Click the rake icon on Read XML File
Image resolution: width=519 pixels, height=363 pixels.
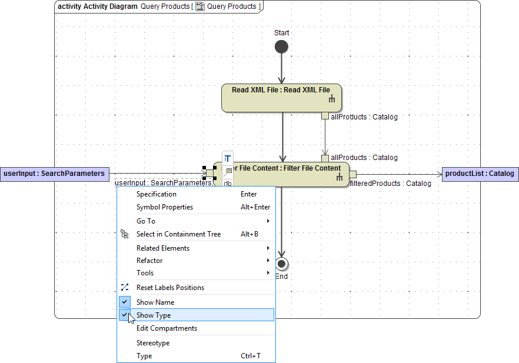tap(331, 99)
